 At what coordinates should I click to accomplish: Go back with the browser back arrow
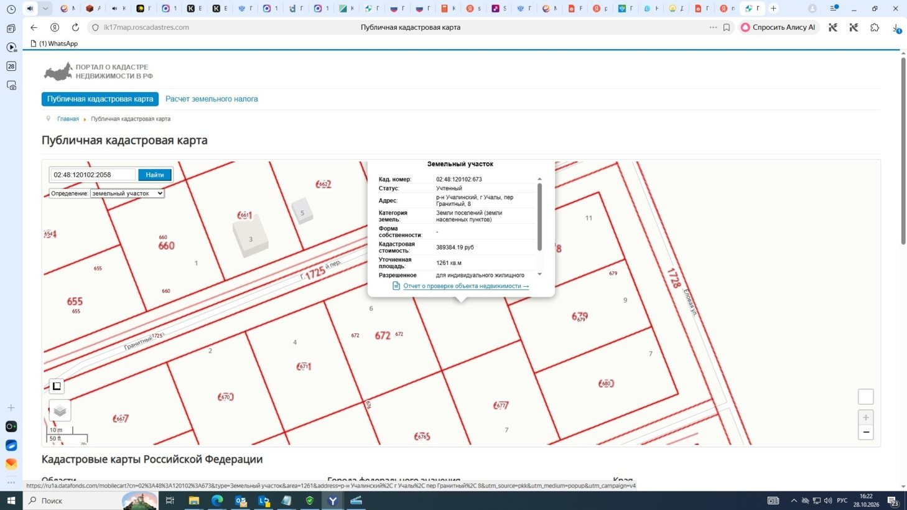[x=34, y=27]
